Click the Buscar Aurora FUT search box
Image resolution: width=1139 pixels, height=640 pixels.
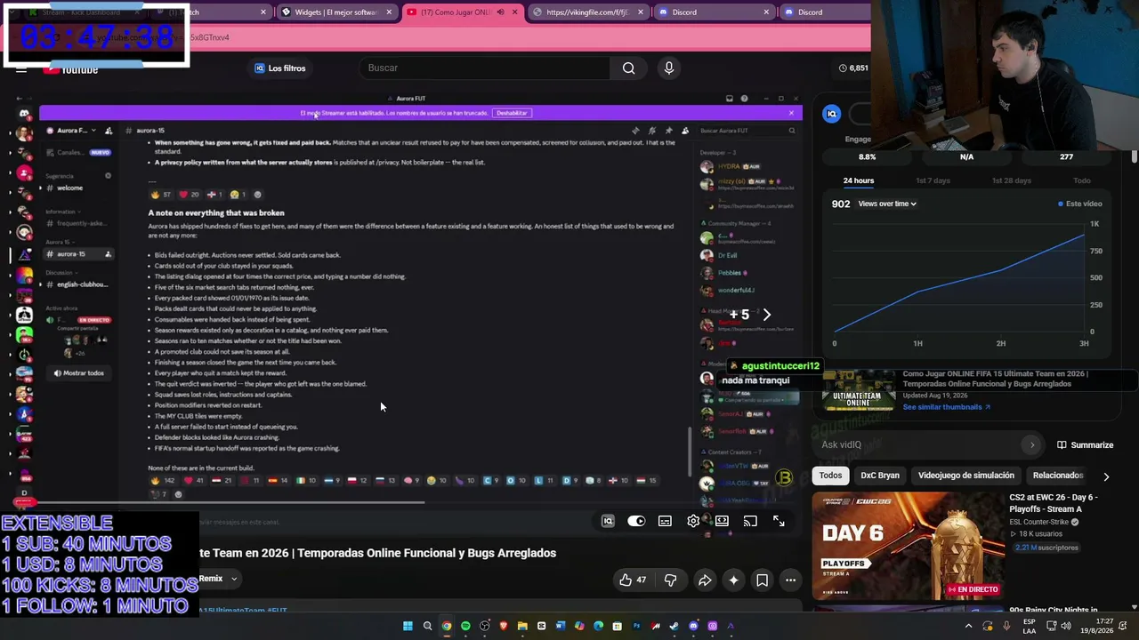pyautogui.click(x=747, y=131)
